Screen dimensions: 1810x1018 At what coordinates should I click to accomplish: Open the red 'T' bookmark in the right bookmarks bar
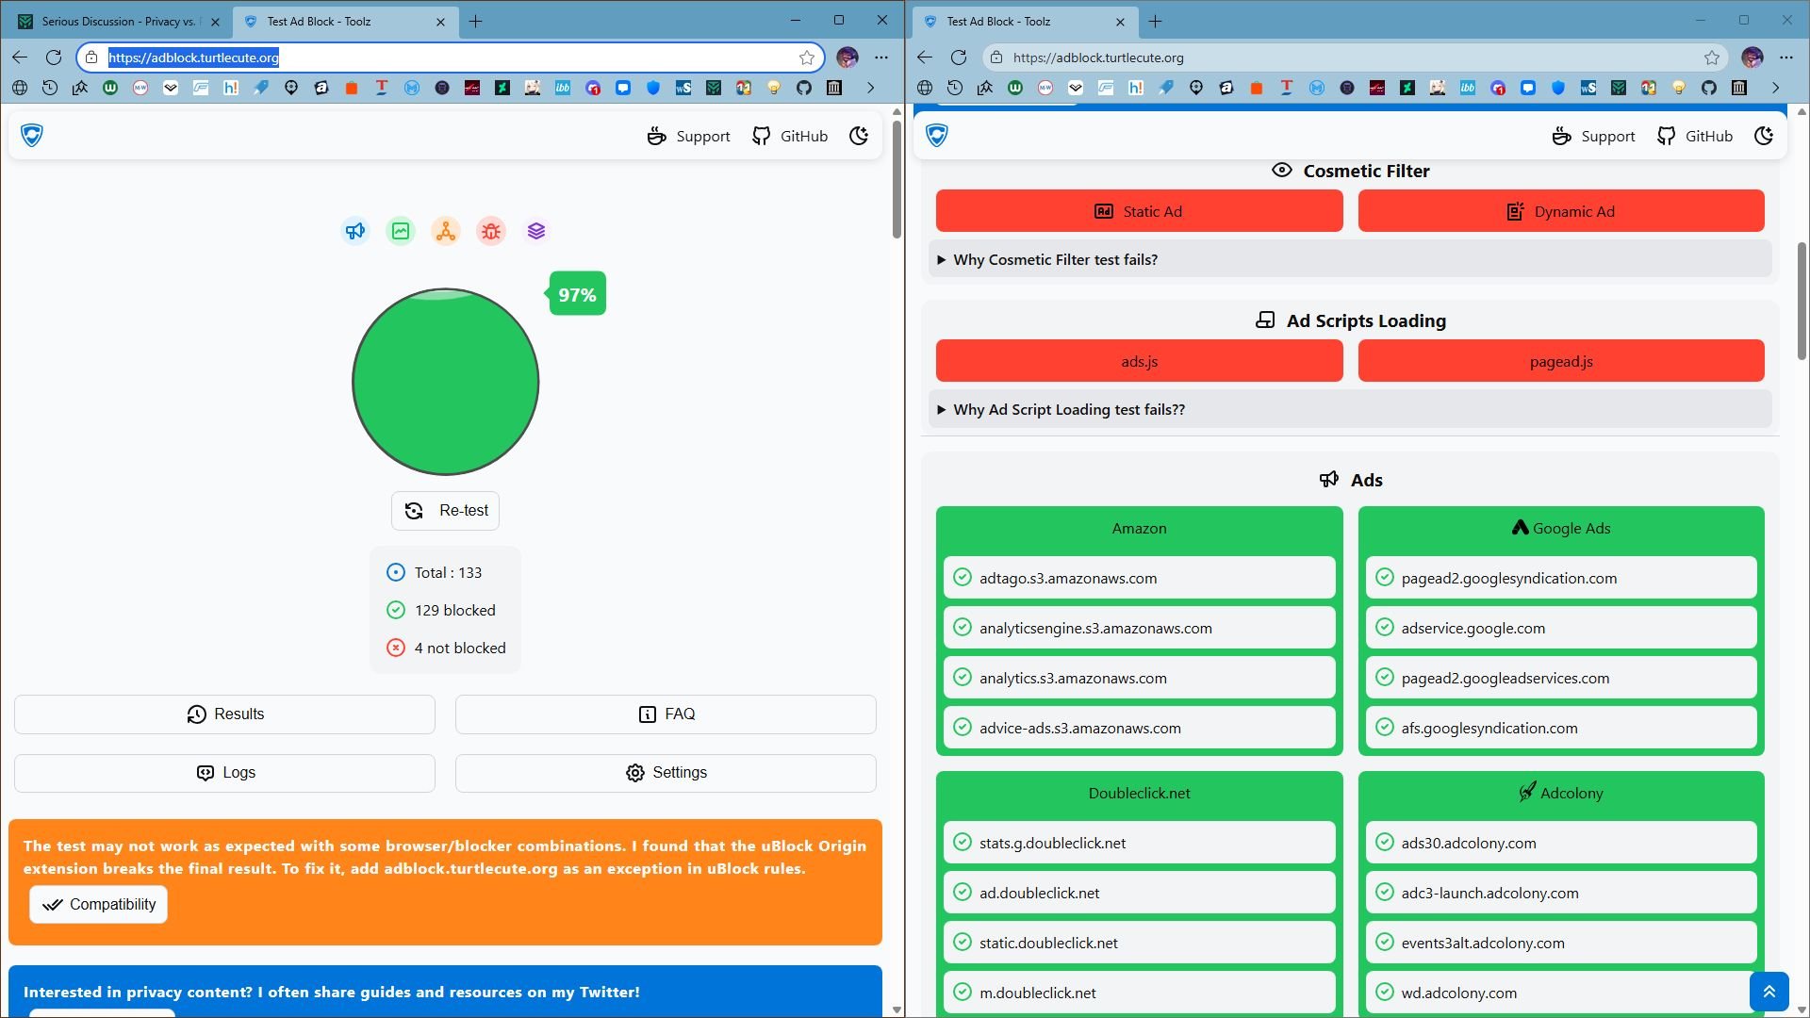(1287, 88)
